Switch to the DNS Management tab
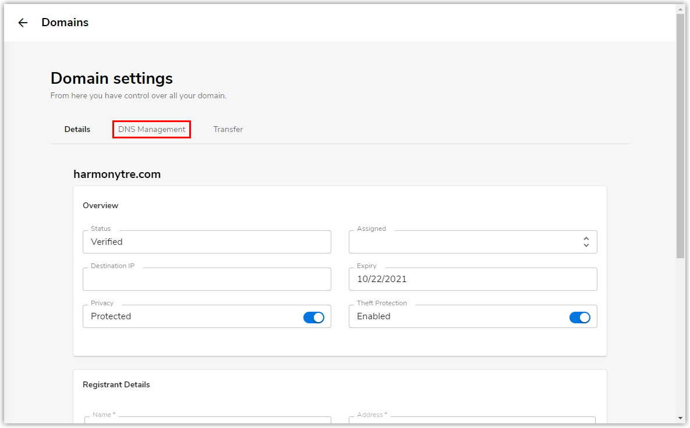Image resolution: width=690 pixels, height=428 pixels. tap(151, 129)
